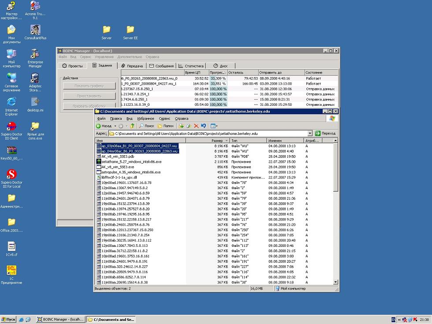This screenshot has width=432, height=324.
Task: Click the file list scrollbar down arrow
Action: 336,282
